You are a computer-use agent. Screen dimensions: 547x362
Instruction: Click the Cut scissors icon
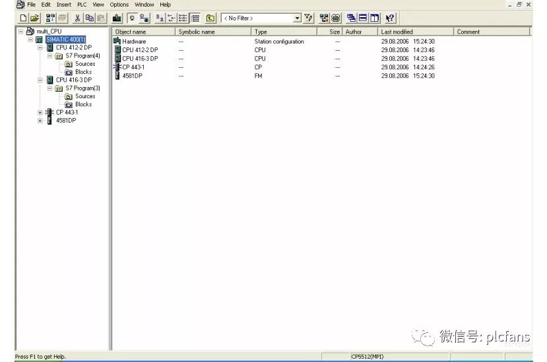tap(78, 18)
